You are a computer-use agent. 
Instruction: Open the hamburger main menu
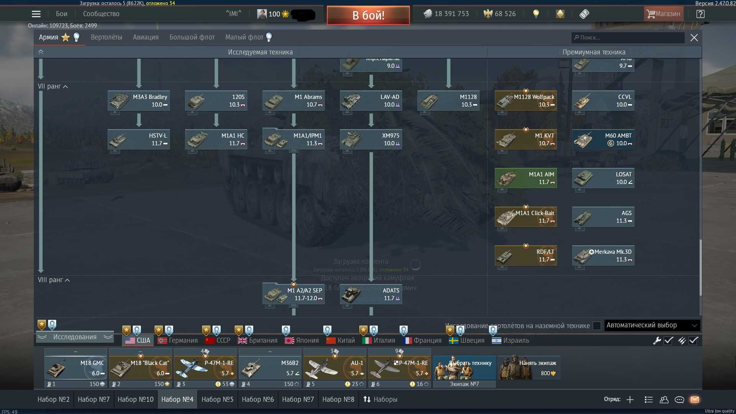(x=36, y=14)
